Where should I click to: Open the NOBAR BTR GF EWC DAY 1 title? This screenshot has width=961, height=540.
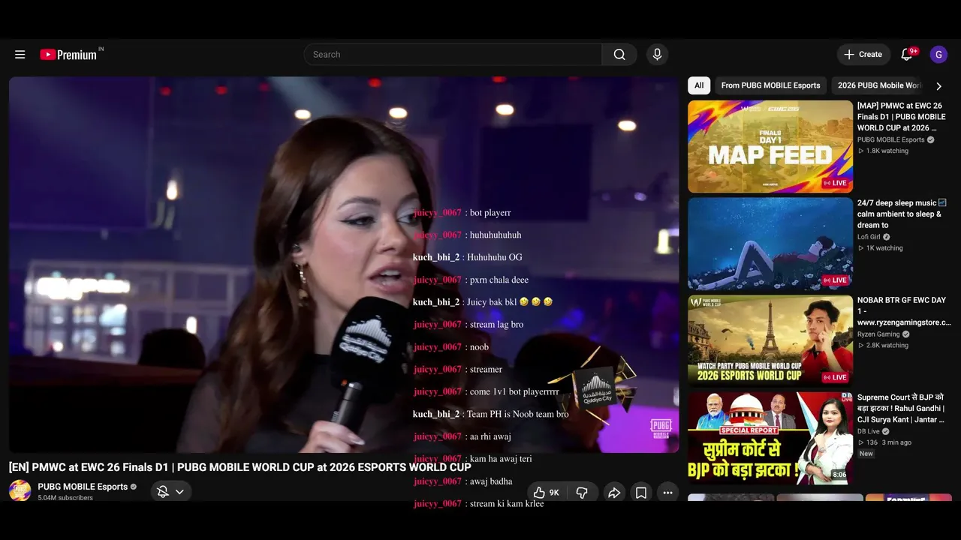point(904,311)
